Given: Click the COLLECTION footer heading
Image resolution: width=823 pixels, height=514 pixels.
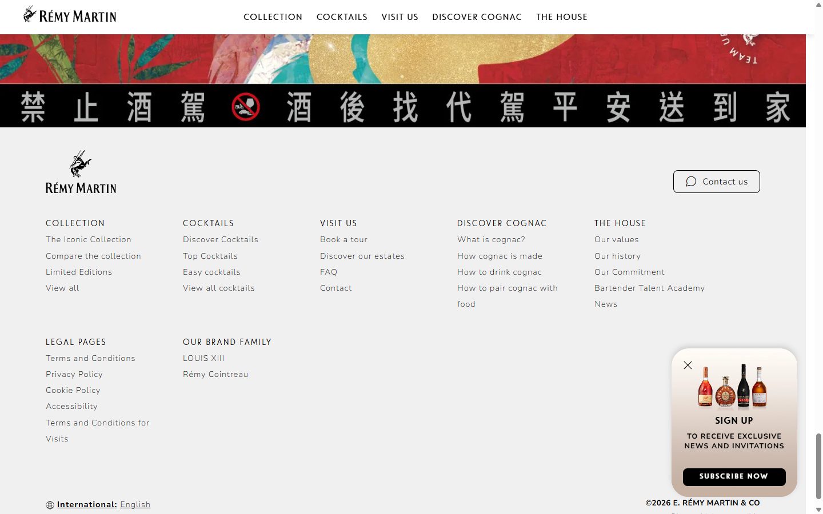Looking at the screenshot, I should [x=75, y=223].
